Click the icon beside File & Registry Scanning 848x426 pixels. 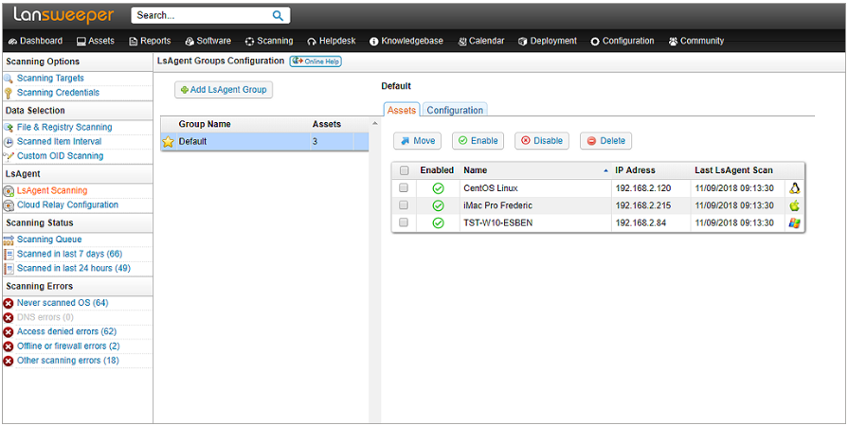click(x=9, y=128)
